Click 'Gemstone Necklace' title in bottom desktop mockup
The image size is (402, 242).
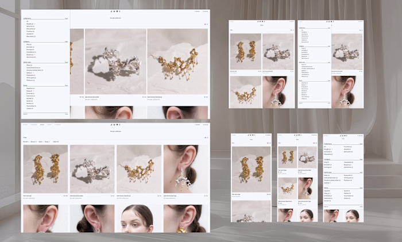point(123,196)
